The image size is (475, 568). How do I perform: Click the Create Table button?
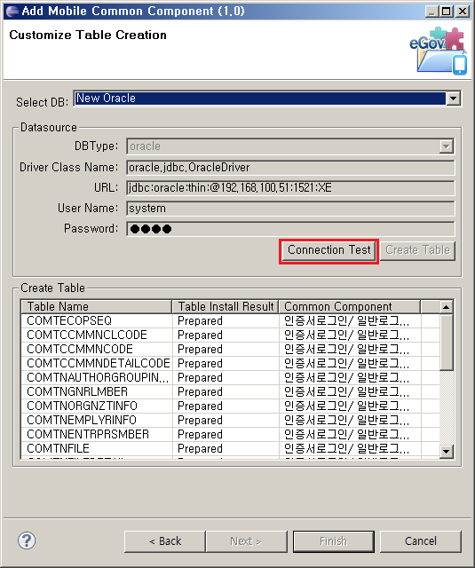point(417,250)
